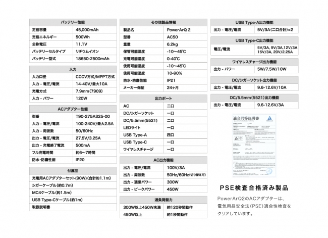This screenshot has width=328, height=238.
Task: Click the 'ワイヤレスチャージ' port row label
Action: click(138, 150)
